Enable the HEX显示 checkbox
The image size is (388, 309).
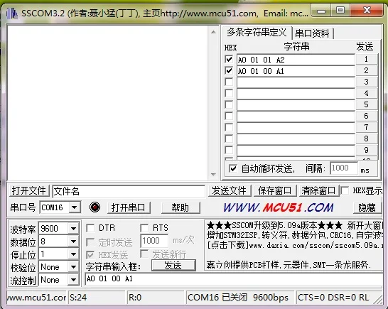tap(345, 191)
